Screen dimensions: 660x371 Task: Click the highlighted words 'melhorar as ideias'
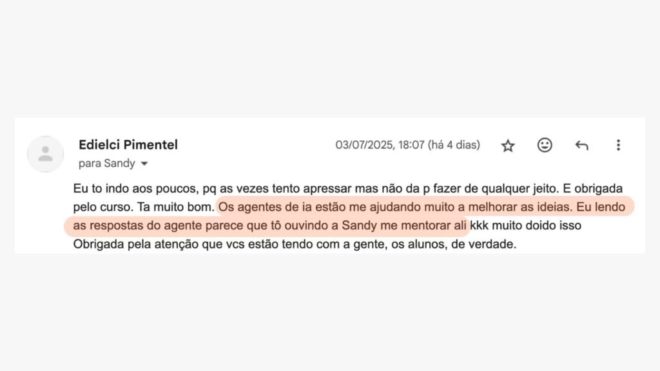click(523, 209)
